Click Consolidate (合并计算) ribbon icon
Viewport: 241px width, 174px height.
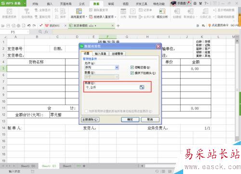(x=141, y=17)
